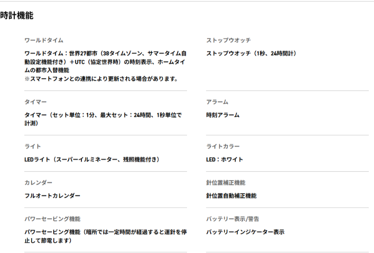Click the ライト label
Image resolution: width=374 pixels, height=253 pixels.
33,146
